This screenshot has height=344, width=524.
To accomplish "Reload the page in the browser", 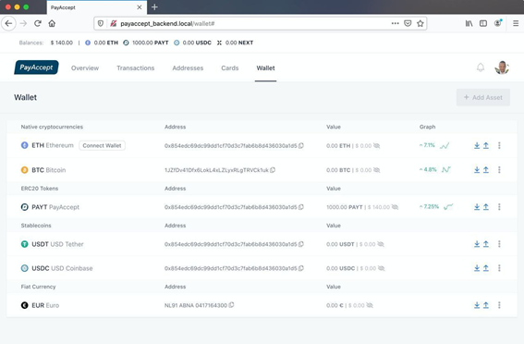I will [x=38, y=23].
